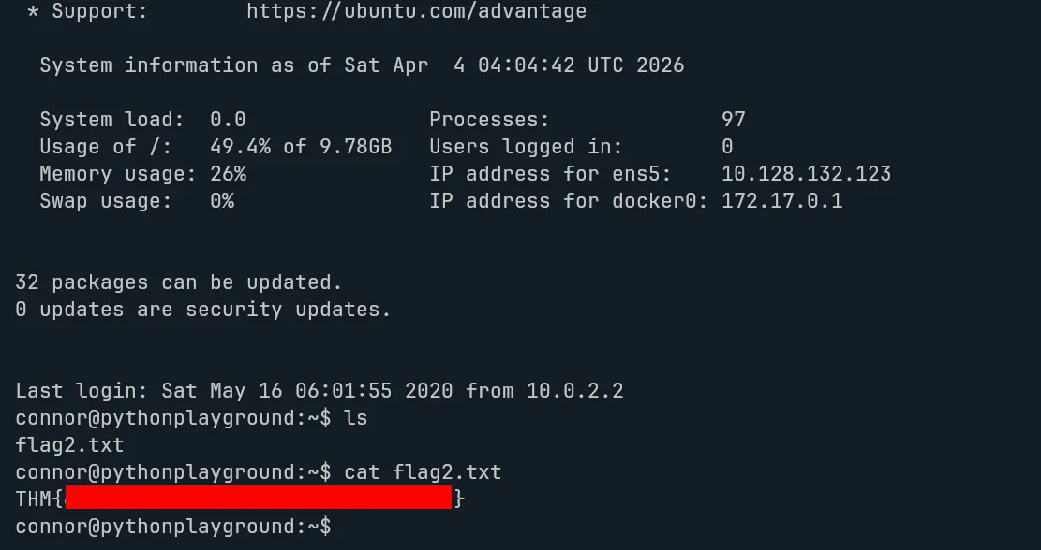Screen dimensions: 1041x550
Task: Click the Swap usage value 0%
Action: 222,201
